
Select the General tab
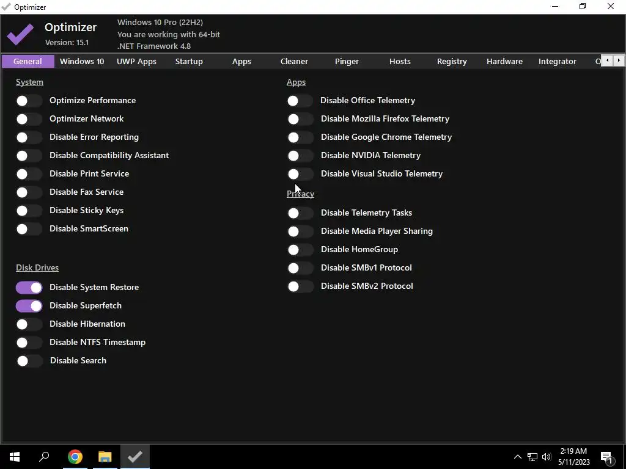28,62
